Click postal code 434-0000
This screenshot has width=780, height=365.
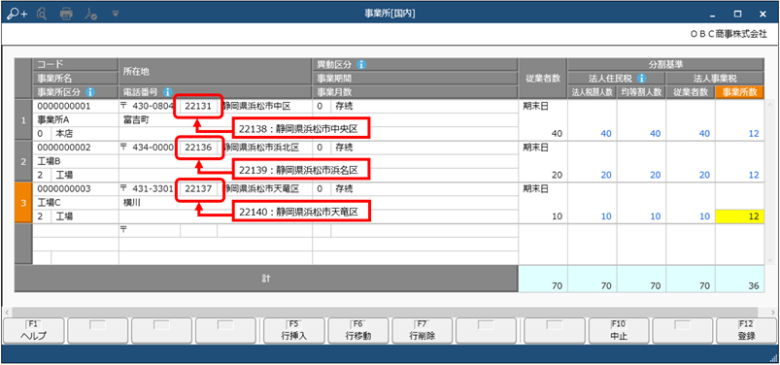tap(153, 148)
